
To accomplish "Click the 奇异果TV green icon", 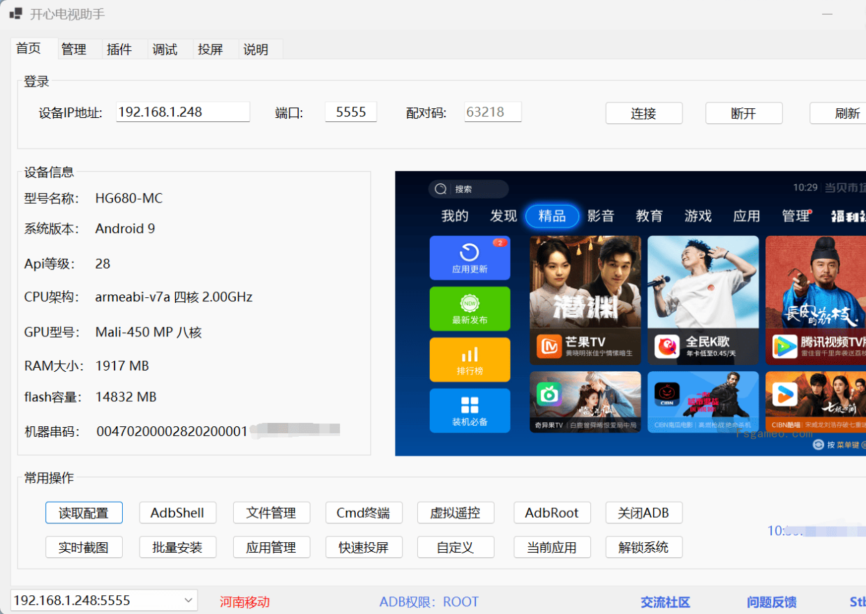I will (x=549, y=394).
